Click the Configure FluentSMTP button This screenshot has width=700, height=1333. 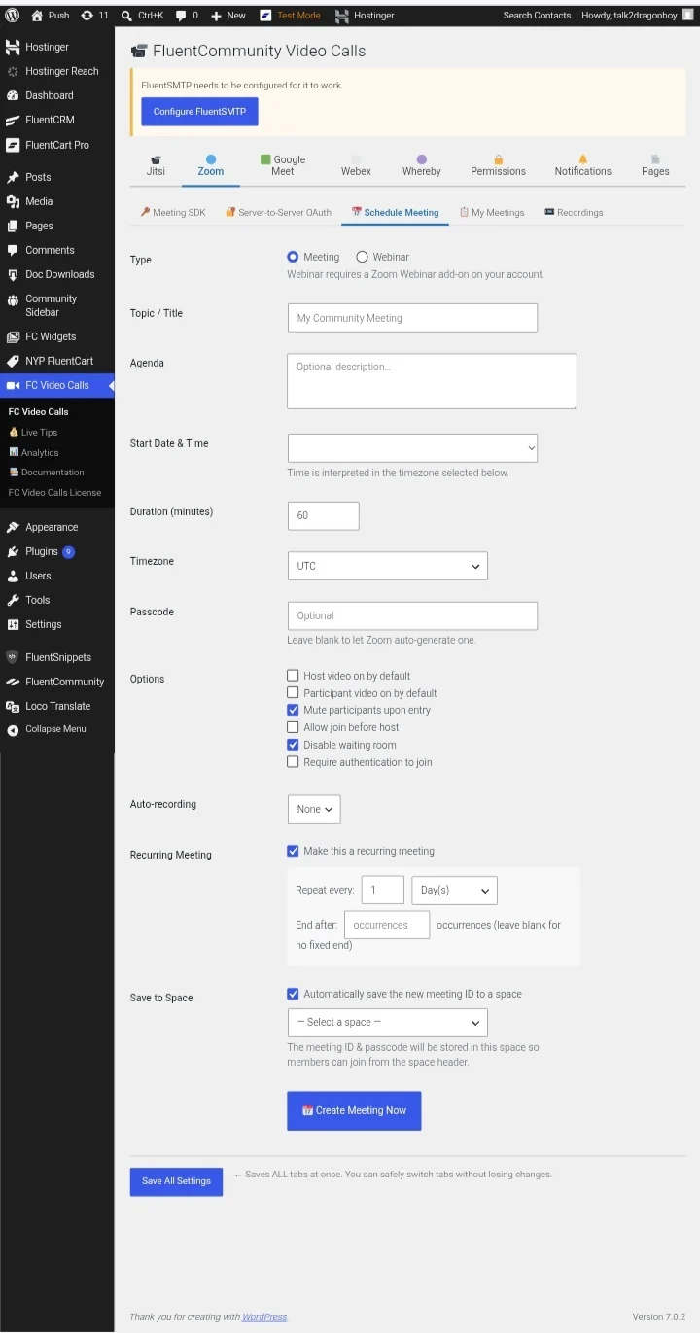[199, 112]
